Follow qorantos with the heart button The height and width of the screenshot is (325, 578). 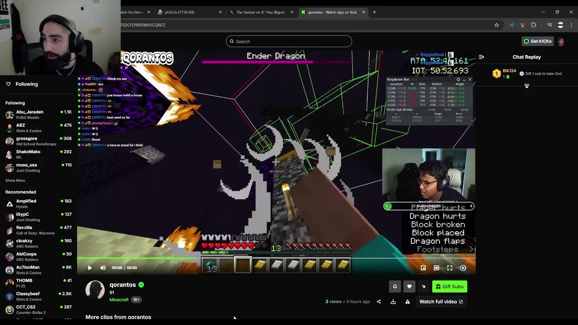click(x=409, y=287)
